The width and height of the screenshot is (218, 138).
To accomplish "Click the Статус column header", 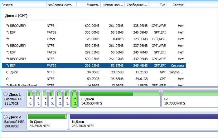I will pos(177,5).
